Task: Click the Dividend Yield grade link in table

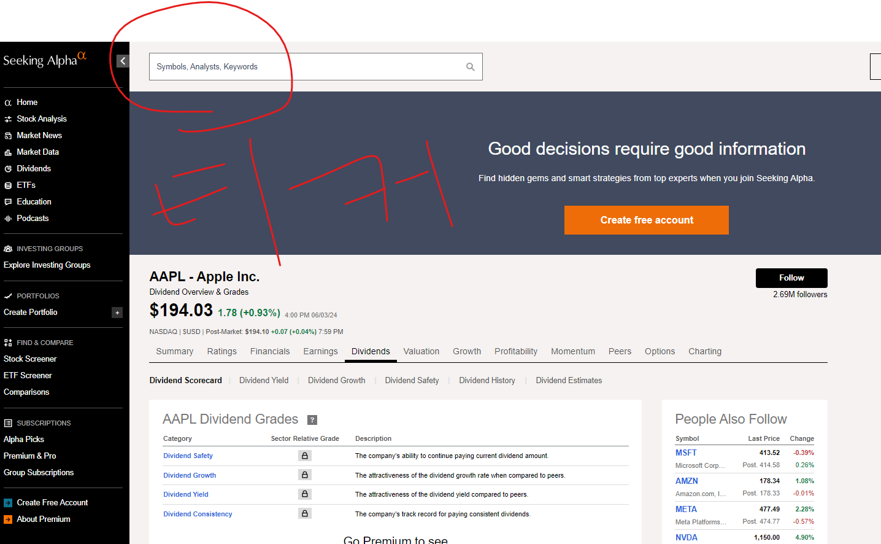Action: [186, 494]
